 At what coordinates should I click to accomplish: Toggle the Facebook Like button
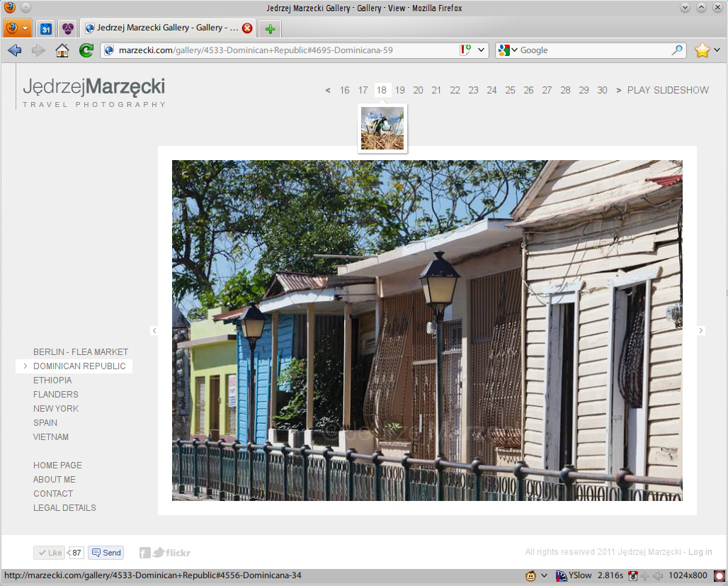49,553
